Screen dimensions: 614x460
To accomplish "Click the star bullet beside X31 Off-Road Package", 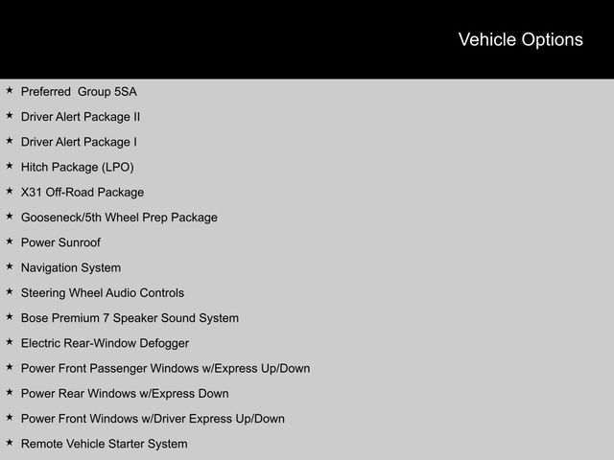I will tap(10, 192).
